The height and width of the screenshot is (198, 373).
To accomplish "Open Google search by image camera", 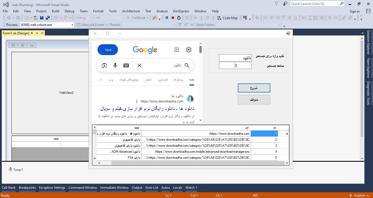I will click(104, 65).
